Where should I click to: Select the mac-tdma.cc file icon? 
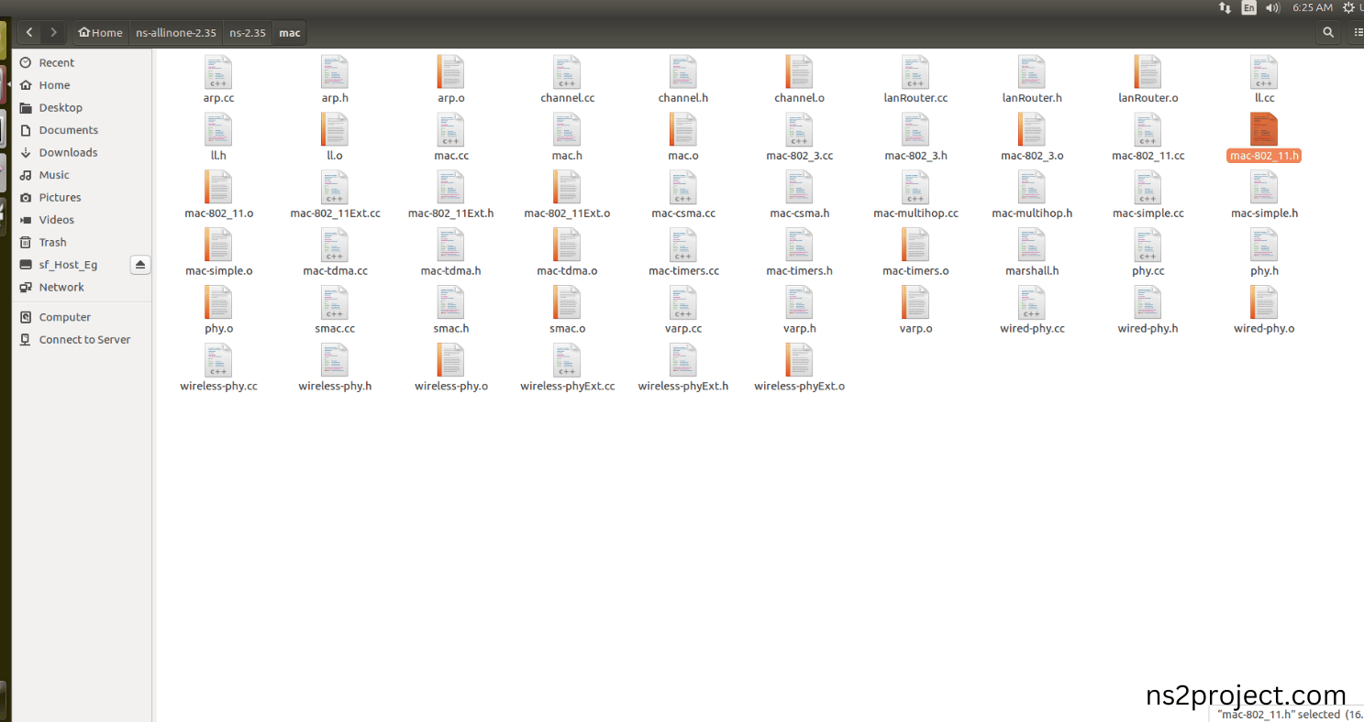point(335,245)
